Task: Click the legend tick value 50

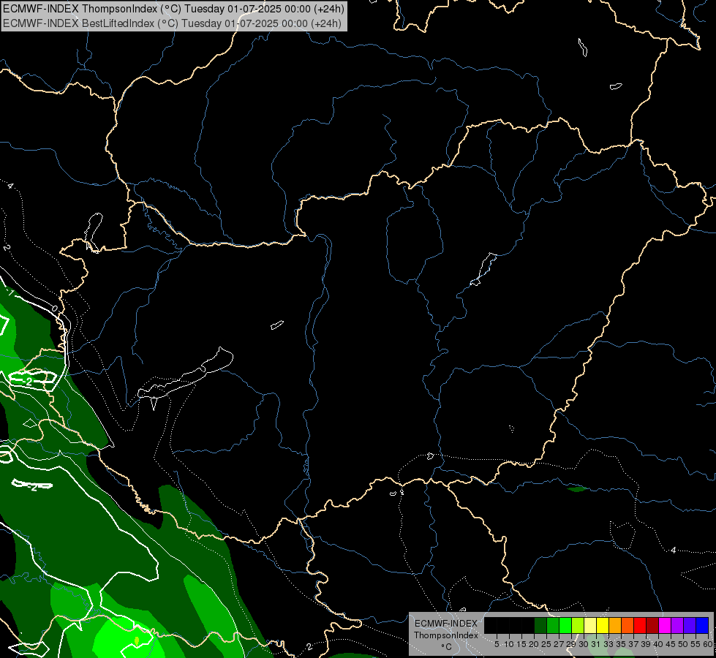Action: tap(683, 644)
